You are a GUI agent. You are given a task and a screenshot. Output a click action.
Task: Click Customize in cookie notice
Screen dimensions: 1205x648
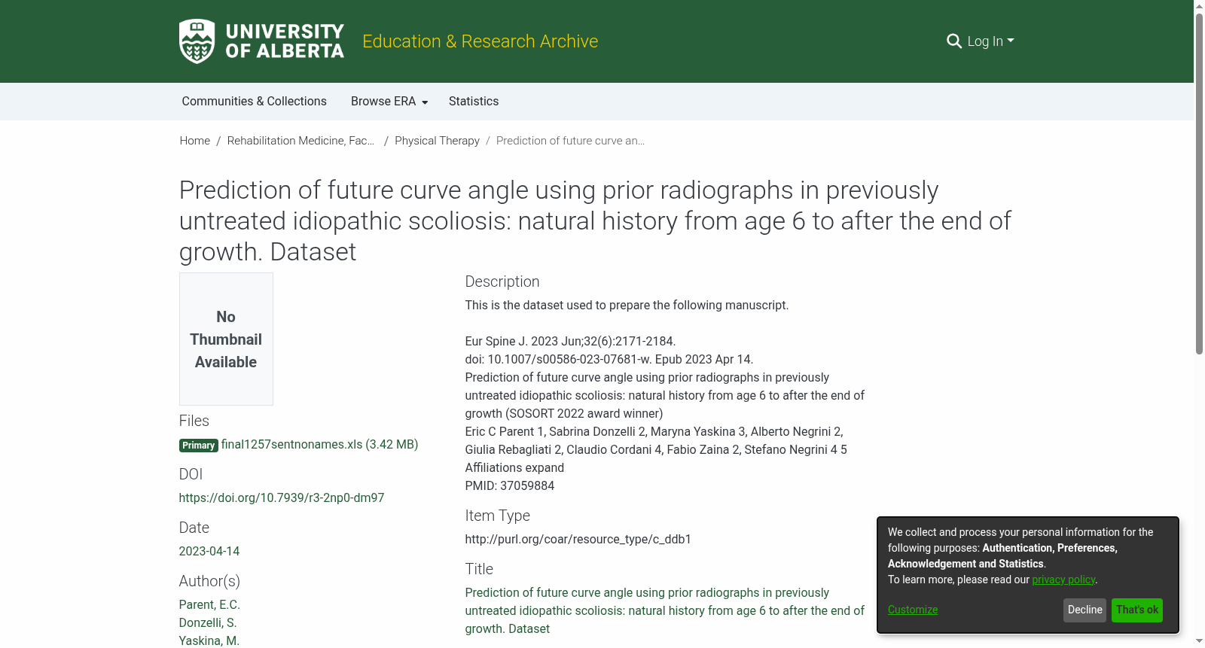tap(913, 610)
